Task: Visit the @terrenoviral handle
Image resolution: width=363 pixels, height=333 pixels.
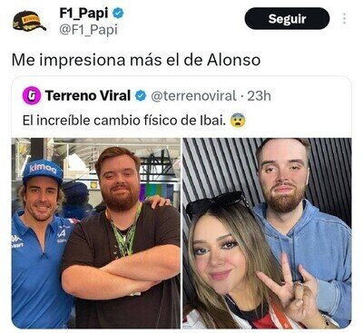Action: tap(193, 96)
